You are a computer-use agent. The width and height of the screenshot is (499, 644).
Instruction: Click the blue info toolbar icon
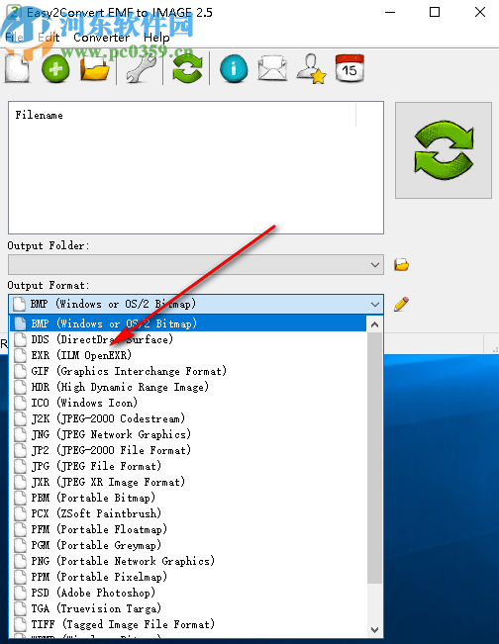pyautogui.click(x=234, y=68)
